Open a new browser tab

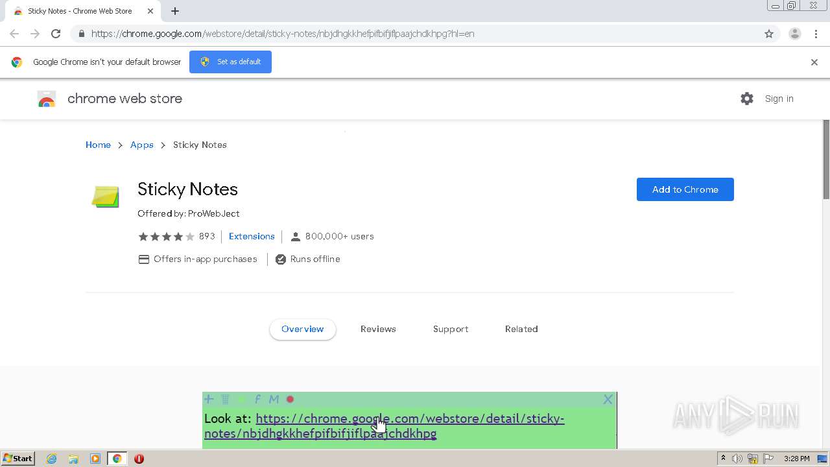pos(175,11)
